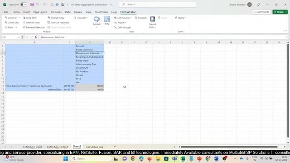Click Drill-through

pyautogui.click(x=122, y=27)
